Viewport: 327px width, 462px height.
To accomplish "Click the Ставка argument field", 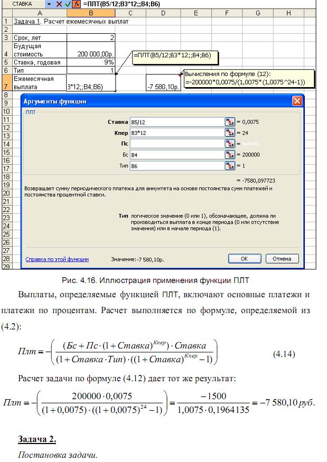I will pos(177,121).
